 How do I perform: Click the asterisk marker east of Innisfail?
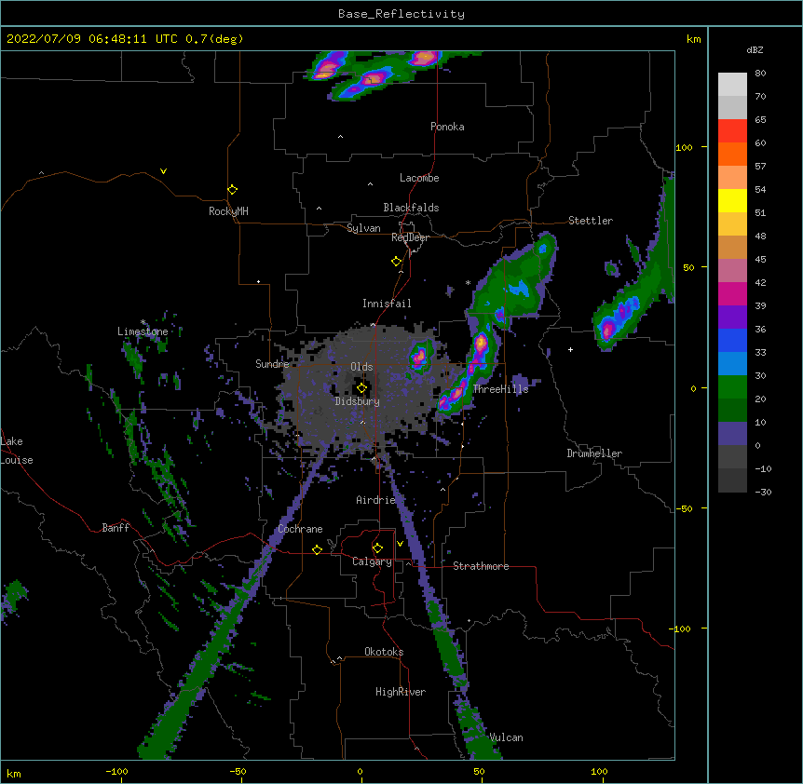pos(468,283)
